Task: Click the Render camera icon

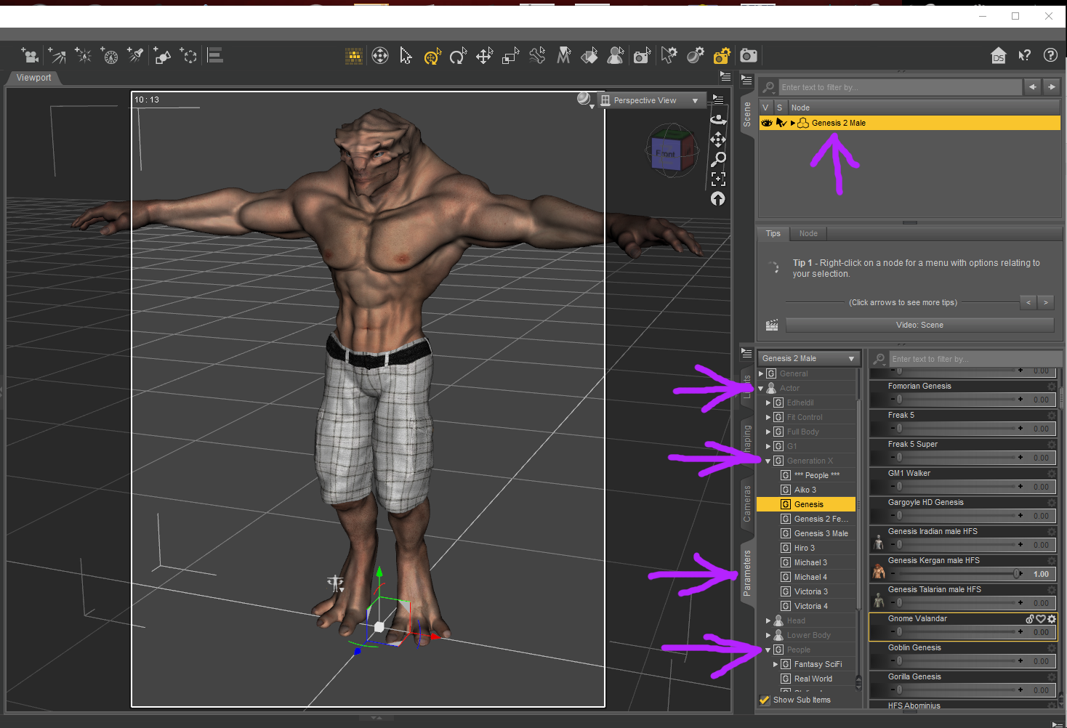Action: (x=749, y=56)
